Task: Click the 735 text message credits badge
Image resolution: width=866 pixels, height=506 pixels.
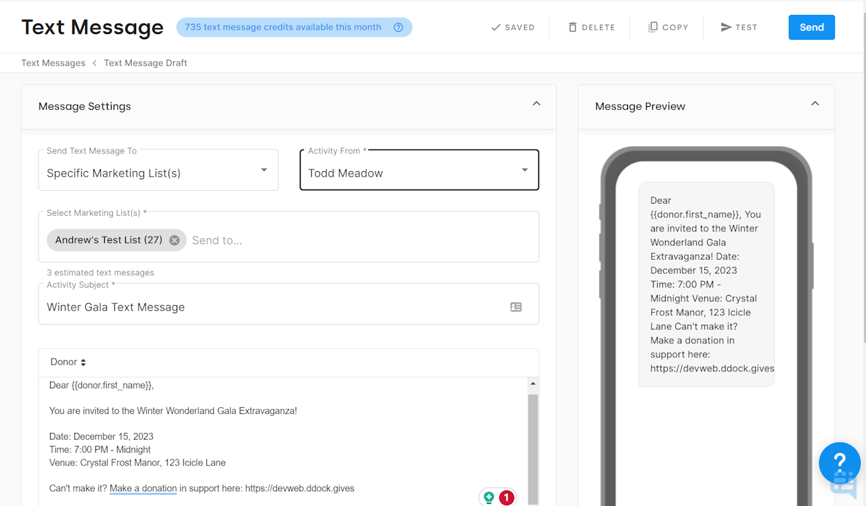Action: click(294, 28)
